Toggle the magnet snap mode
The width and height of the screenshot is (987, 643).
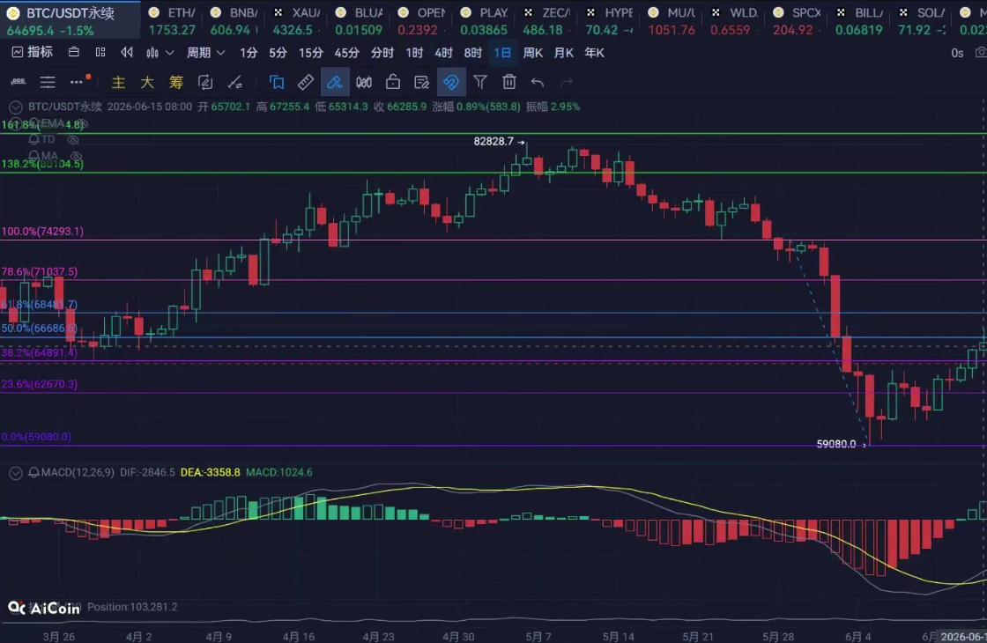click(451, 82)
